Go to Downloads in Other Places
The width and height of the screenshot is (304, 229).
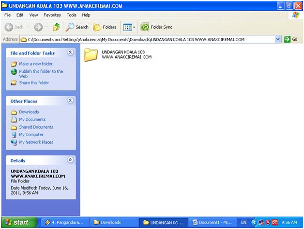click(29, 112)
